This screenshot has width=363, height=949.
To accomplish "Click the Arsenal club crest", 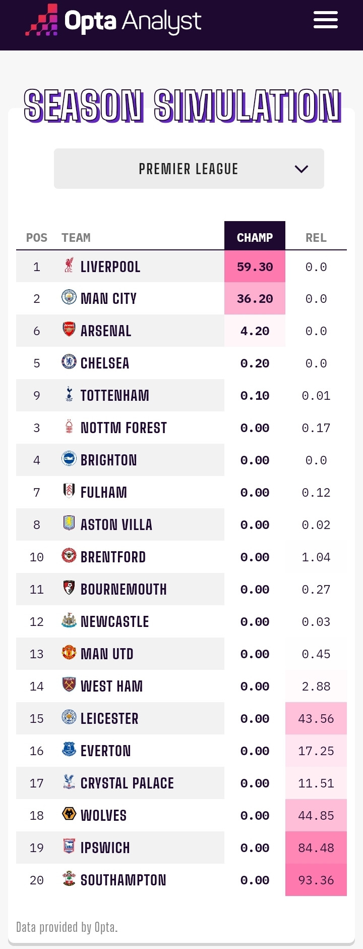I will 69,330.
